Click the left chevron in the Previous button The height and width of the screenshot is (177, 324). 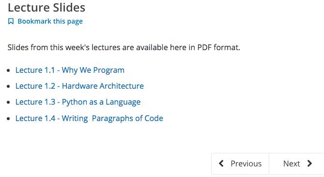pyautogui.click(x=221, y=163)
